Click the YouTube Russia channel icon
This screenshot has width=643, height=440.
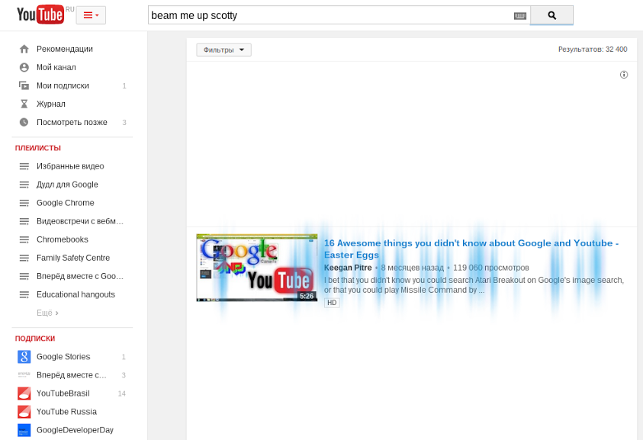[24, 412]
